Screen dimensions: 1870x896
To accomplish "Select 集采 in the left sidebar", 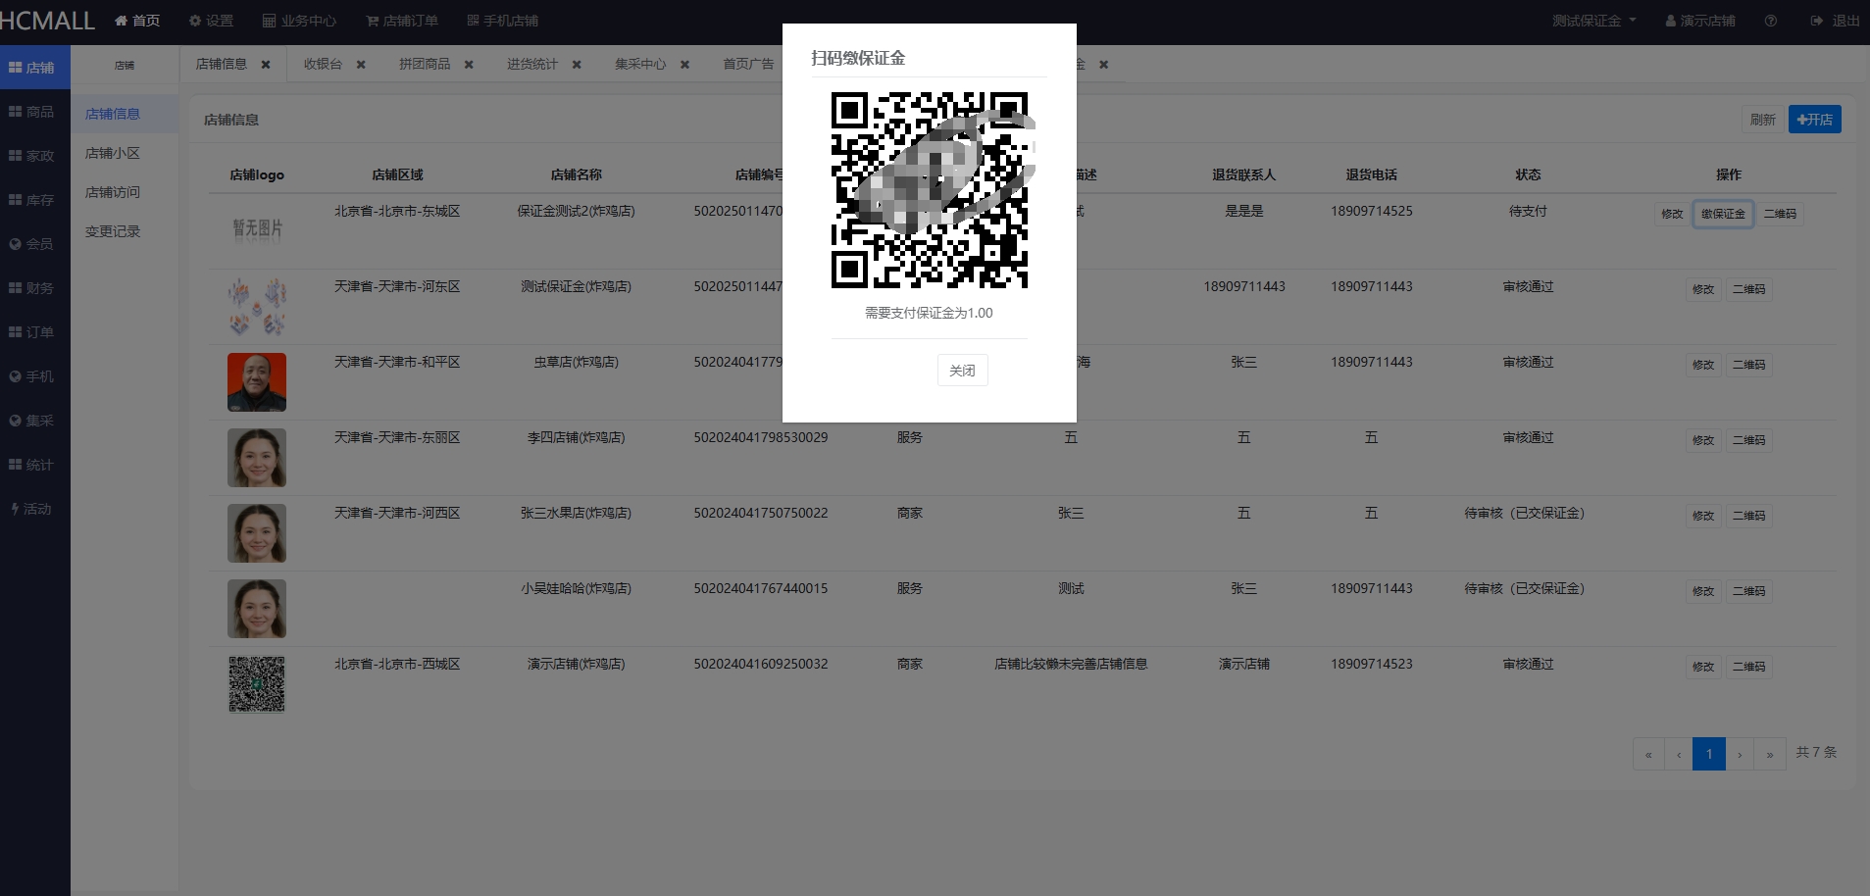I will [x=34, y=421].
